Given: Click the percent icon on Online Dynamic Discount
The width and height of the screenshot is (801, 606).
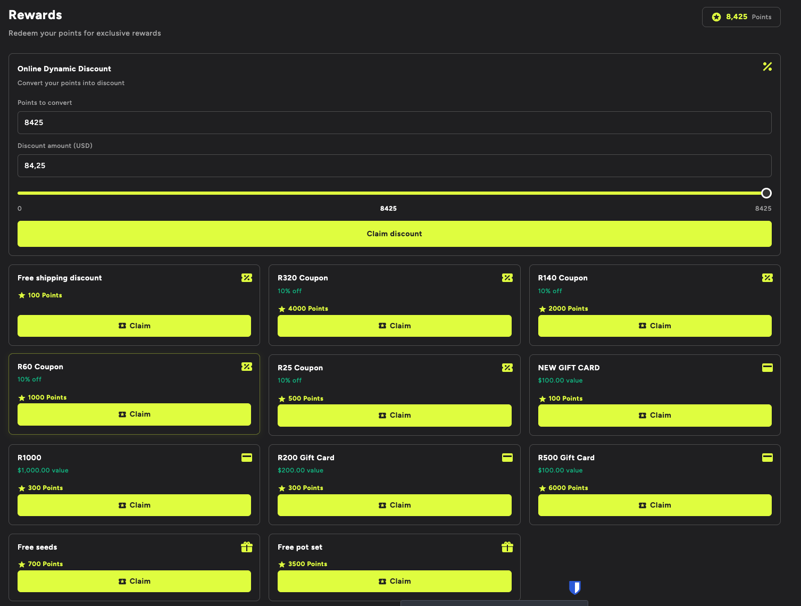Looking at the screenshot, I should [x=767, y=67].
